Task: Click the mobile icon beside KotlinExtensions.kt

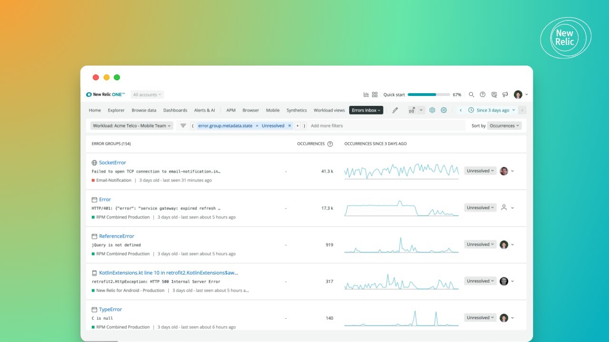Action: 95,273
